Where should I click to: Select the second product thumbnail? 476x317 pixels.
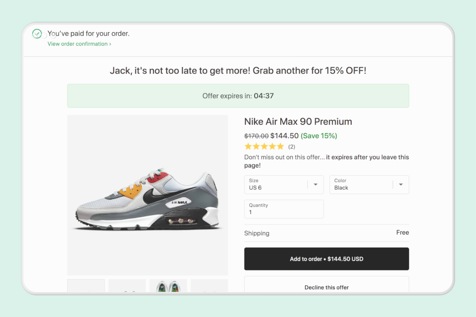click(127, 286)
